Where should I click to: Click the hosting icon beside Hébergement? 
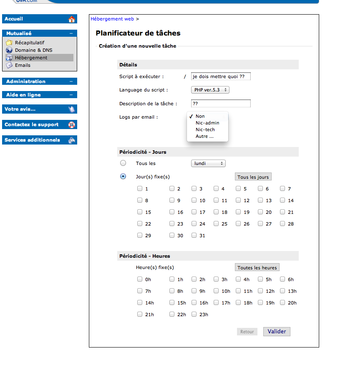pyautogui.click(x=9, y=58)
